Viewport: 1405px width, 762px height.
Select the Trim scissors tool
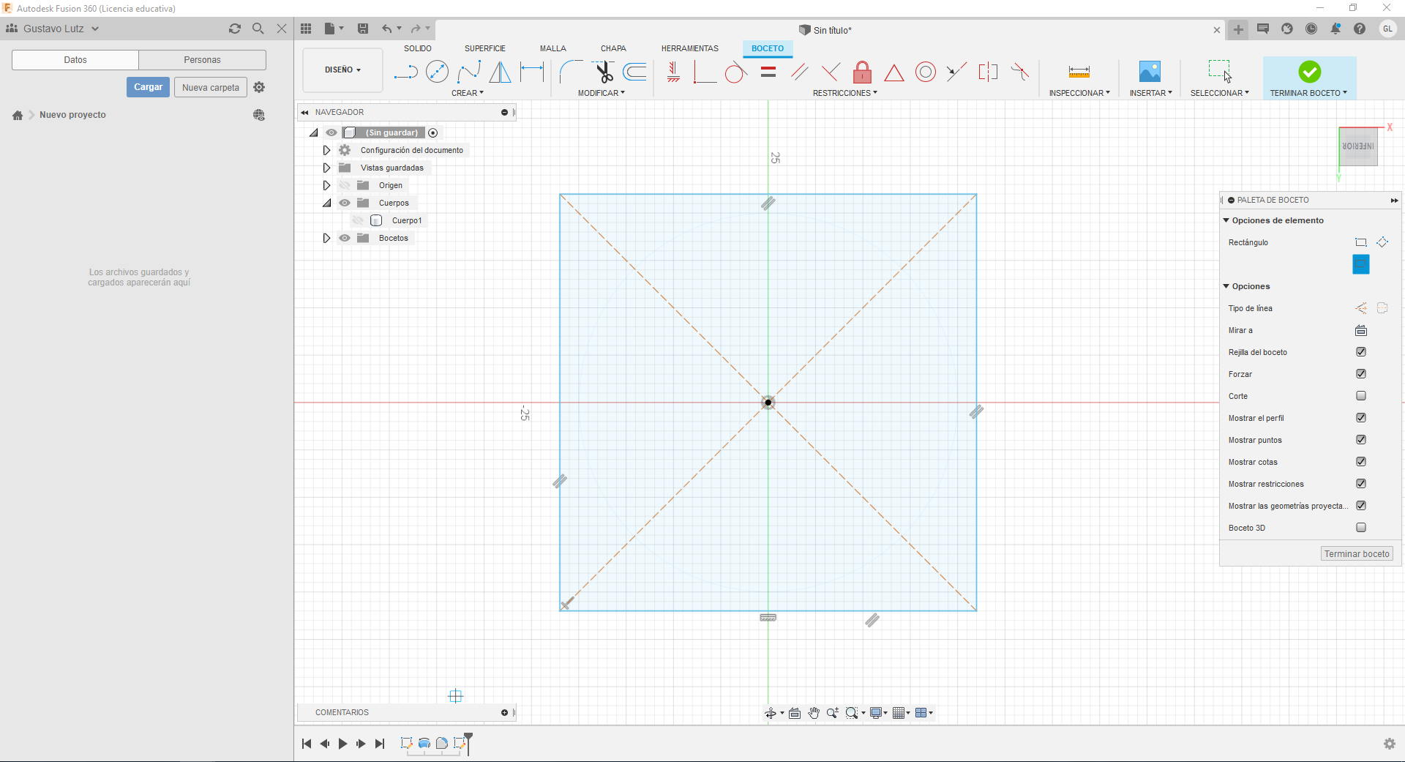click(x=604, y=72)
